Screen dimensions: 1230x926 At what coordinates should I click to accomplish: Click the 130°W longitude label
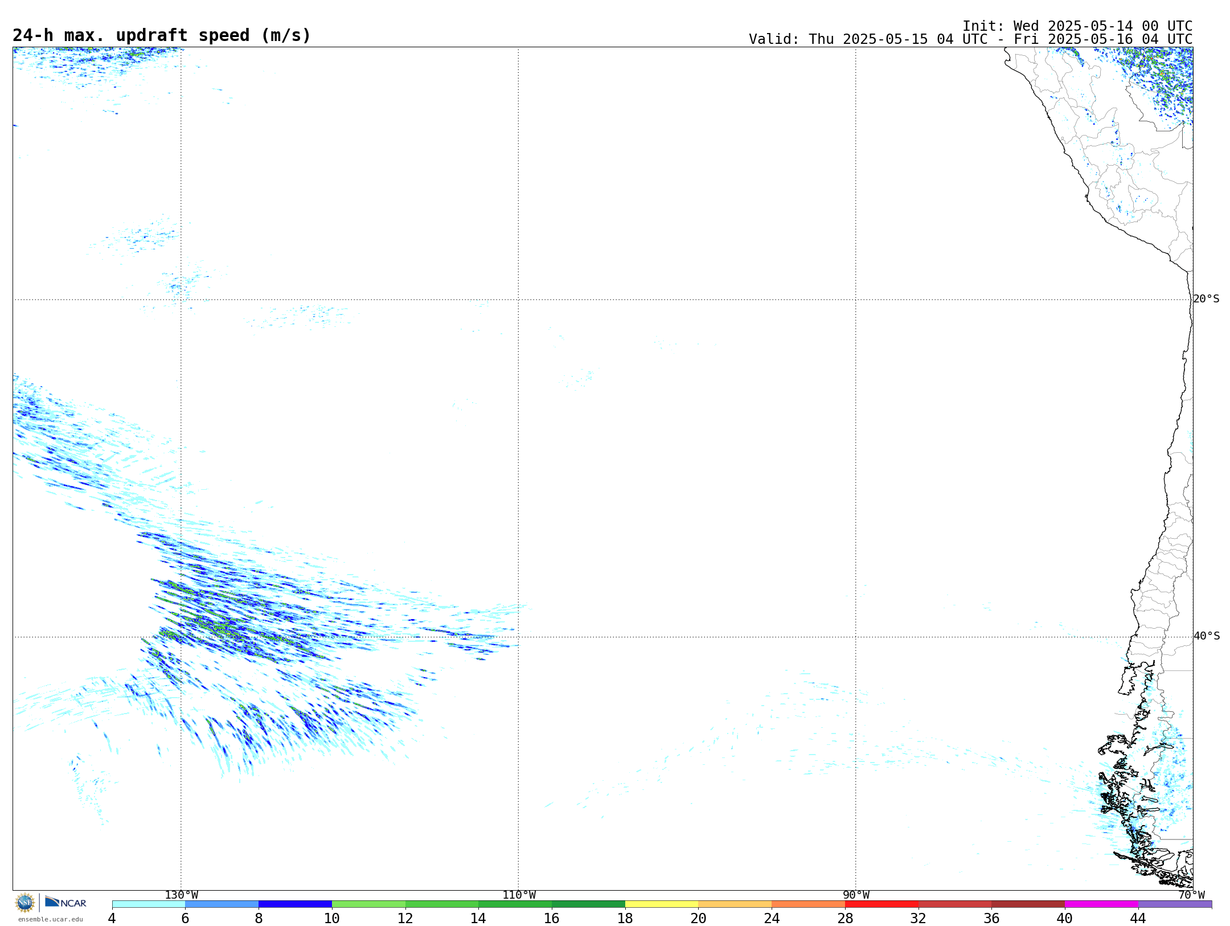(x=182, y=895)
